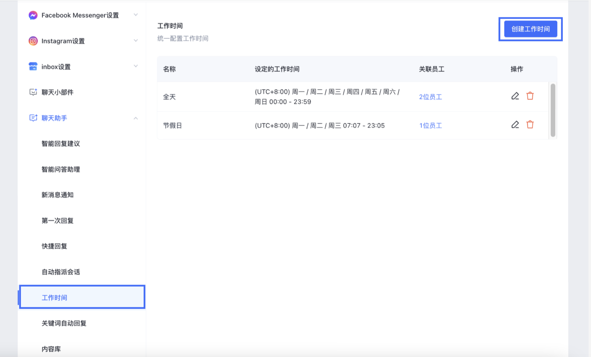Open the 2位员工 link for 全天

click(x=430, y=97)
